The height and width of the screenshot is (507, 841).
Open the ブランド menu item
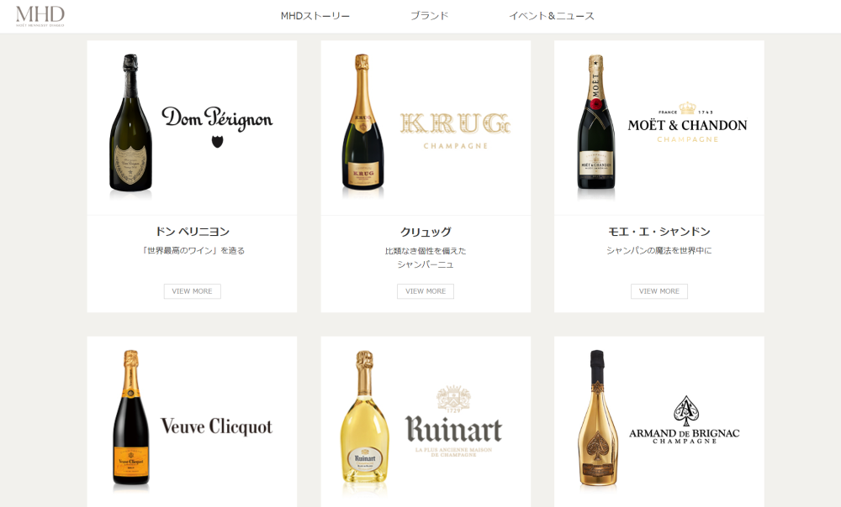(429, 16)
